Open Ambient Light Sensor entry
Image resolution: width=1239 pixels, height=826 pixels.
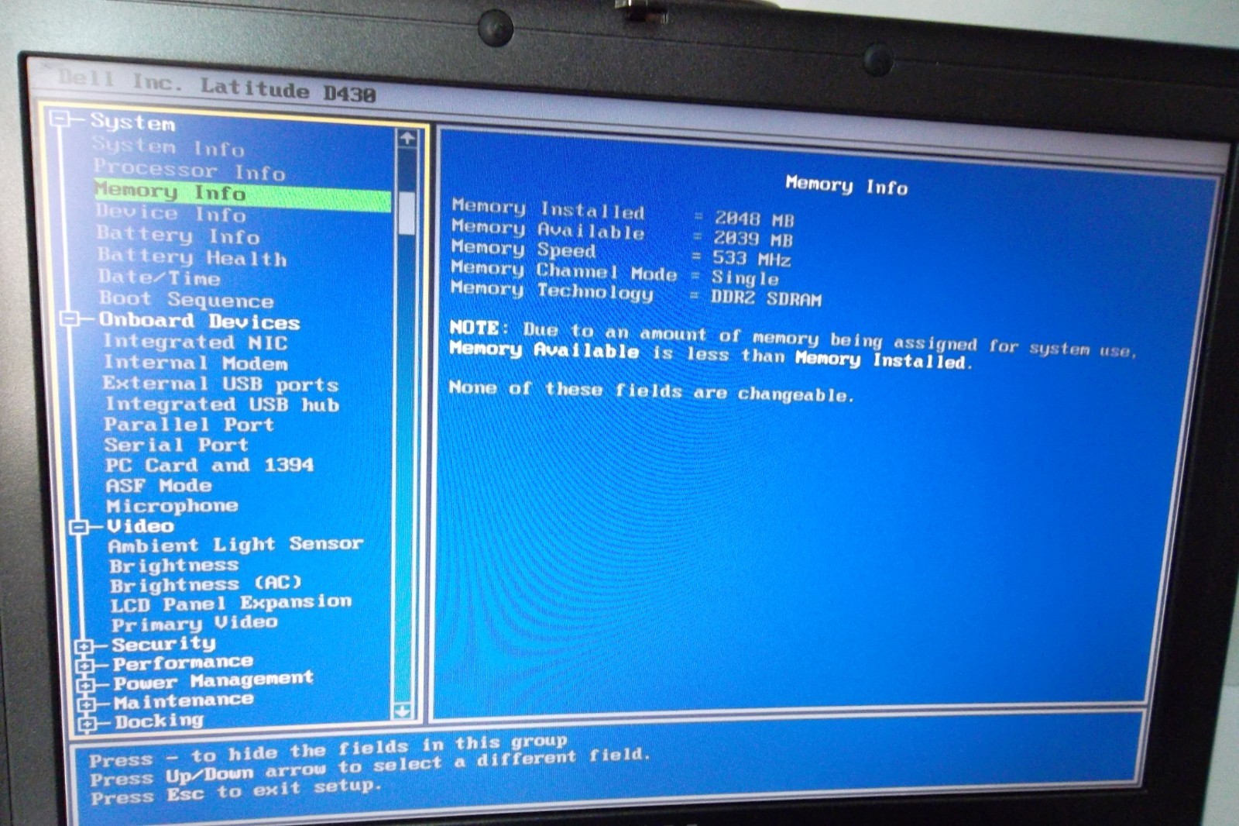tap(235, 545)
